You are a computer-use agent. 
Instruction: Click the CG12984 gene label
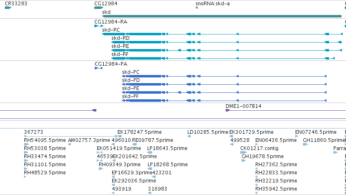(x=106, y=4)
